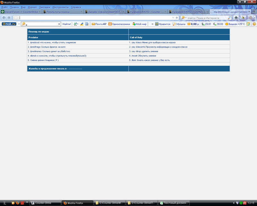Click the Home page icon
The width and height of the screenshot is (257, 206).
point(236,18)
